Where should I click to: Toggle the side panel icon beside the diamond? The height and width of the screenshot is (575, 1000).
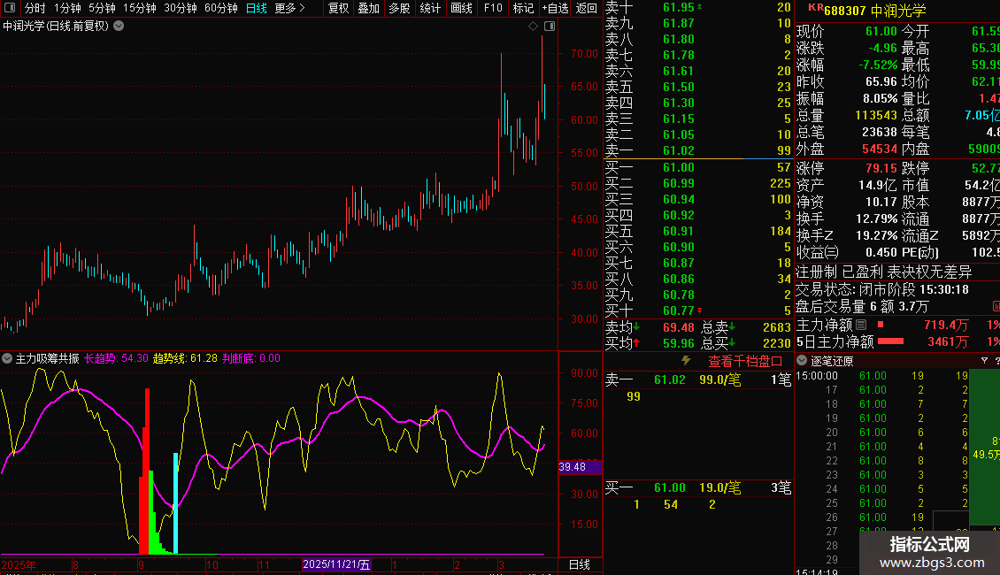549,27
